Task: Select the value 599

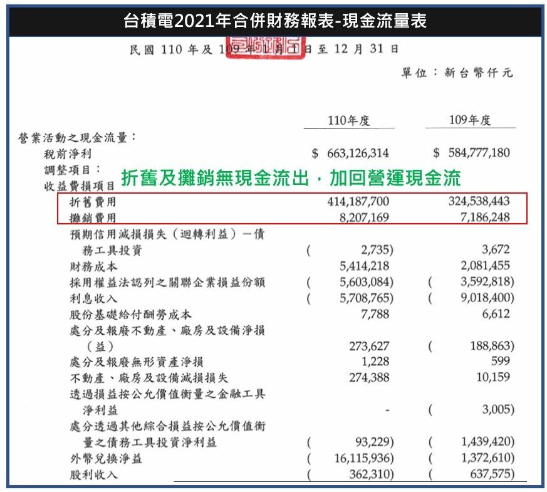Action: click(500, 361)
